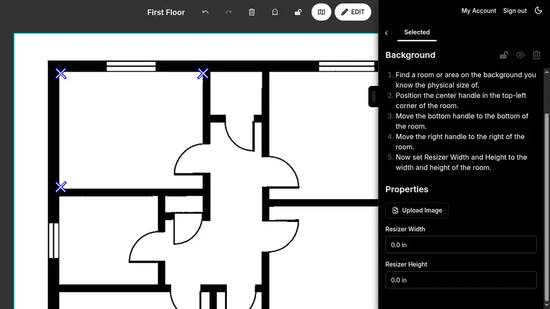Toggle the ghost icon in toolbar
The height and width of the screenshot is (309, 550).
[x=274, y=12]
